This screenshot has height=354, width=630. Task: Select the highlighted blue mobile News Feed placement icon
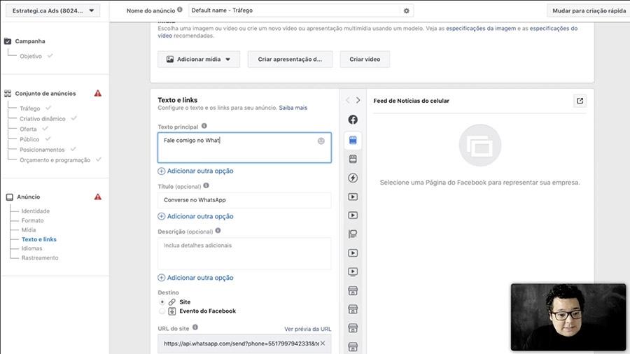353,140
